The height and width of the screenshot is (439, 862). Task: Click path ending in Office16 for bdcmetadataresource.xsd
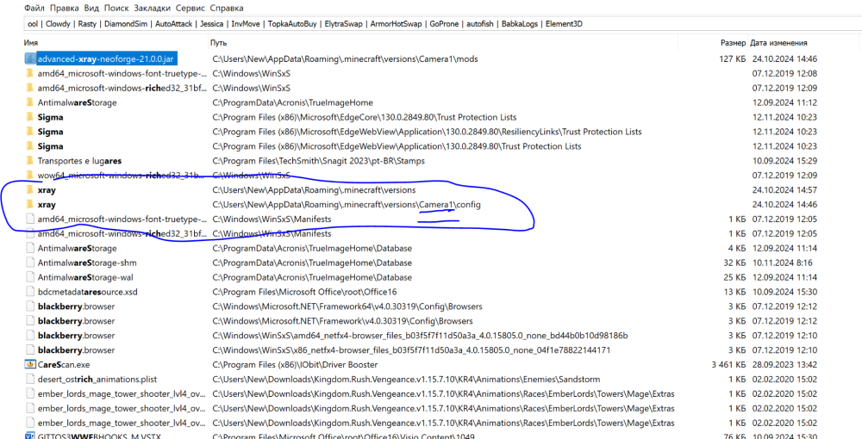point(304,292)
